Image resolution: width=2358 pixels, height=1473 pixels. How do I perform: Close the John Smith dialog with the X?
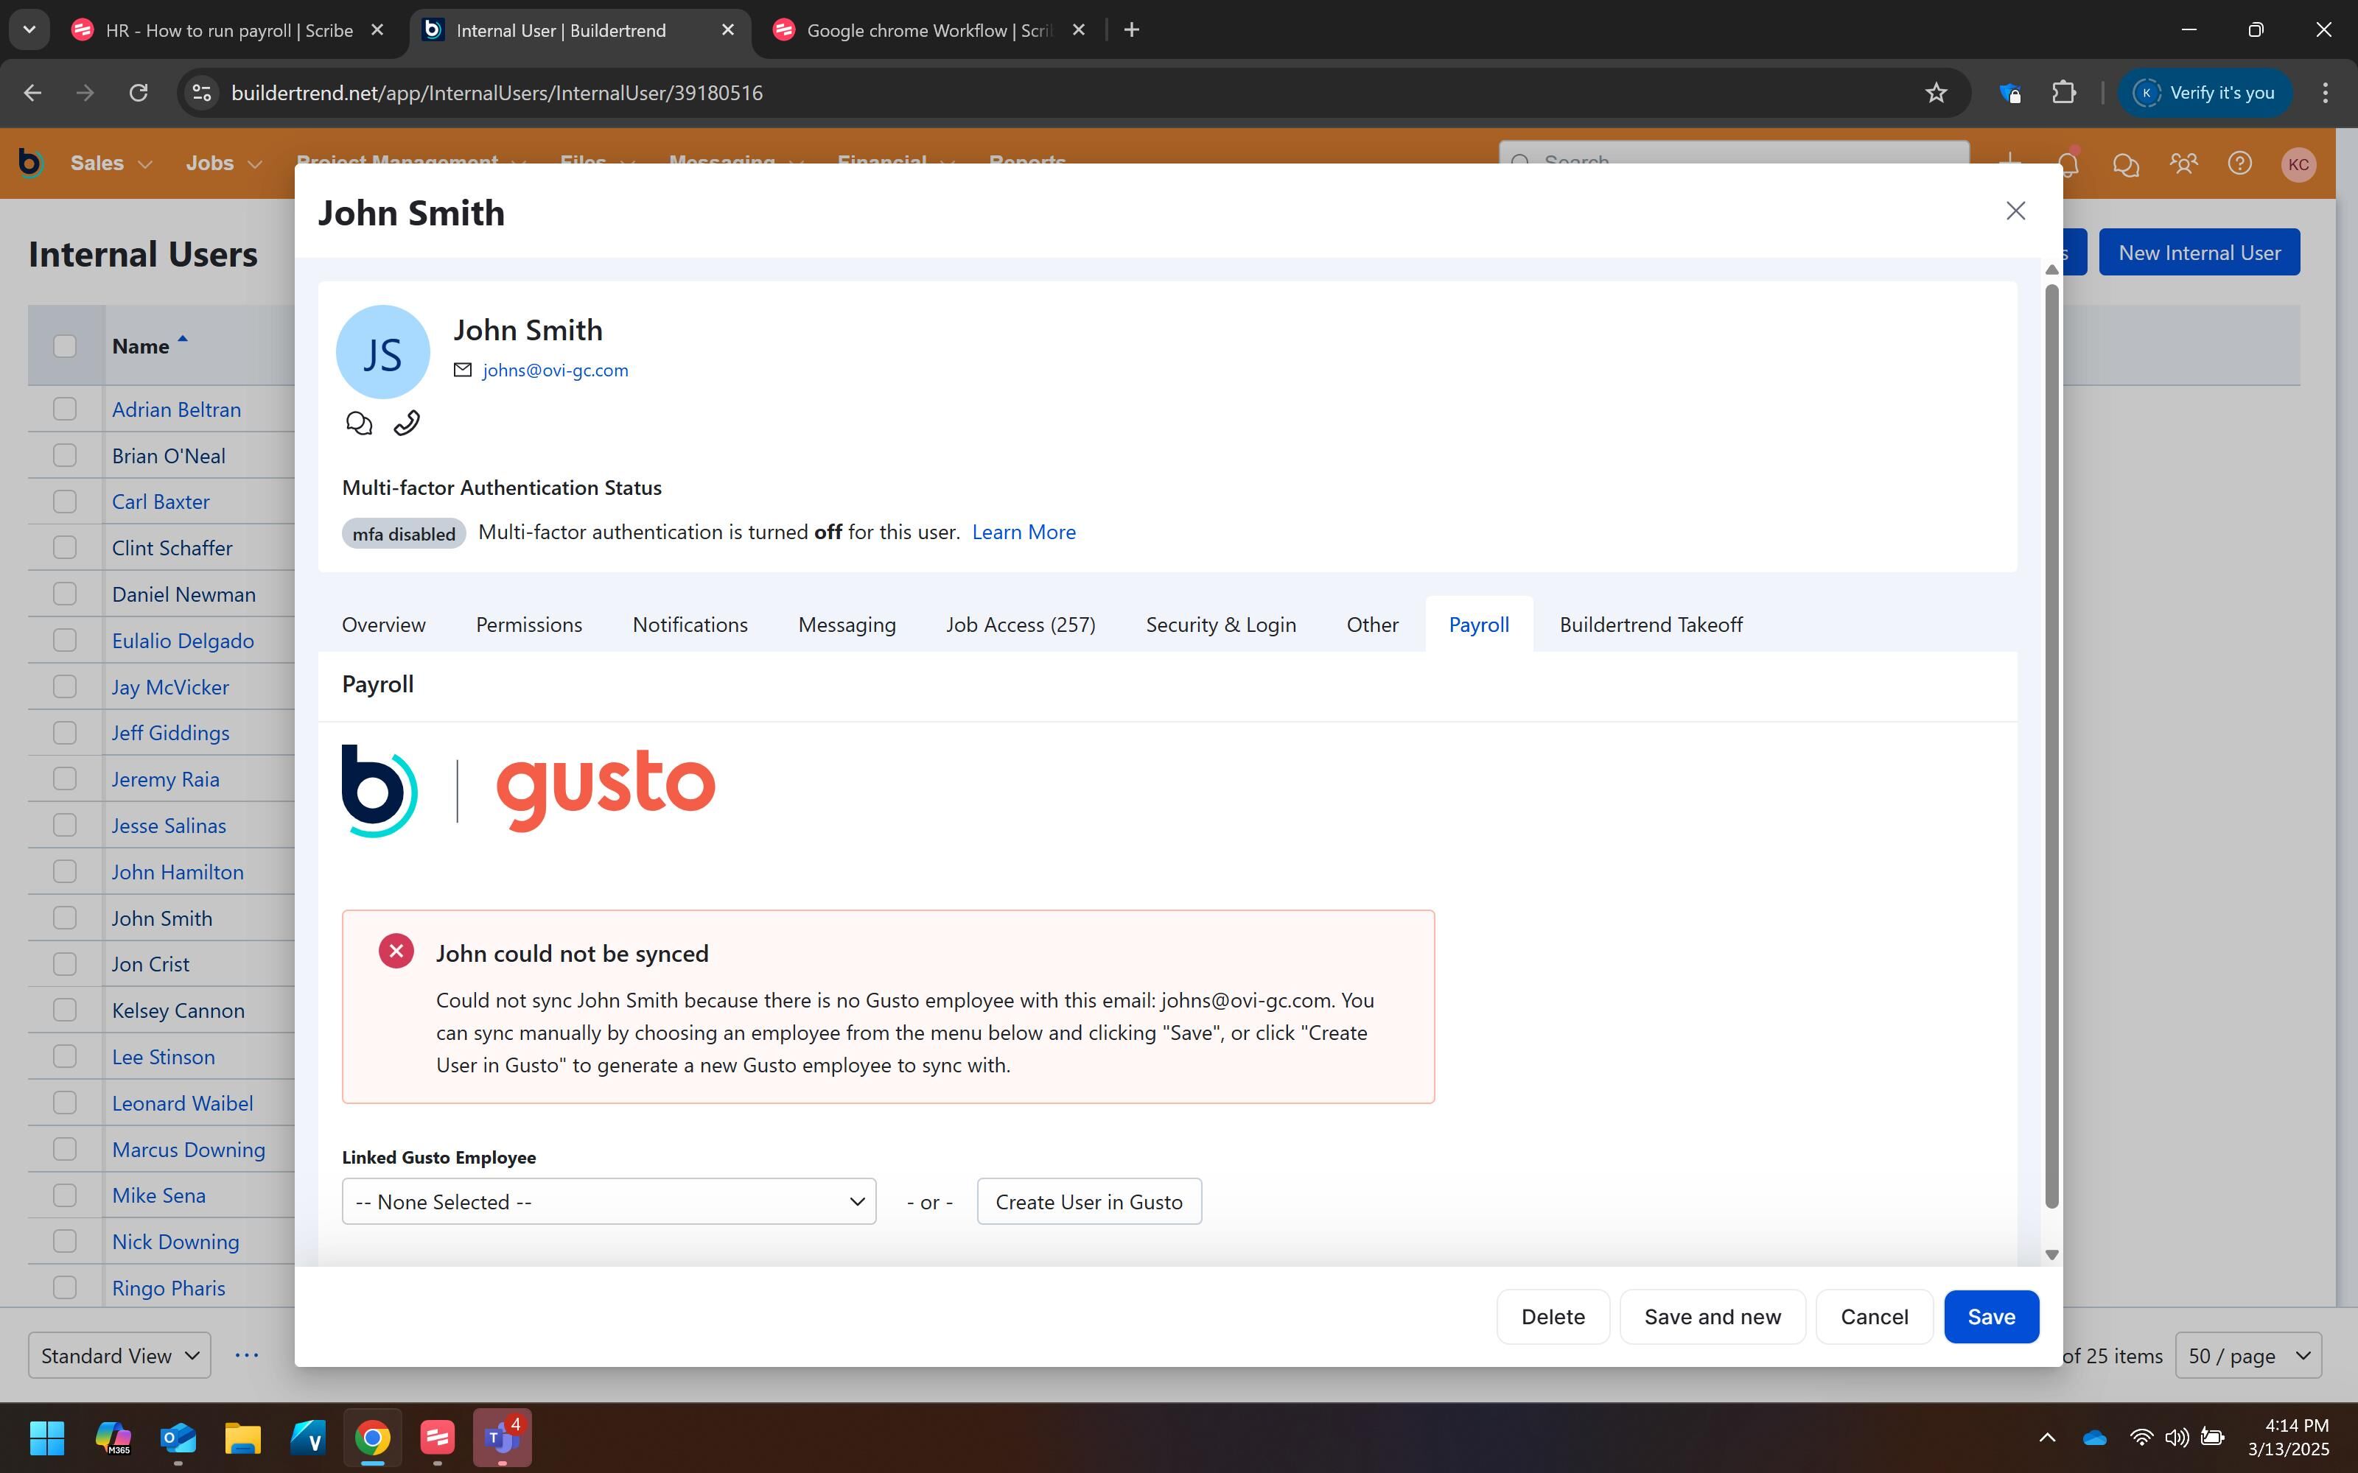[2015, 211]
